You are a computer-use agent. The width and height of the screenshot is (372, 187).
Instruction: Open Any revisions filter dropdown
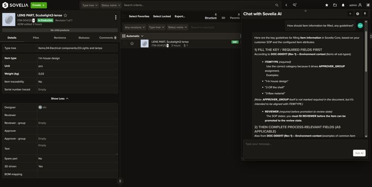pos(135,27)
